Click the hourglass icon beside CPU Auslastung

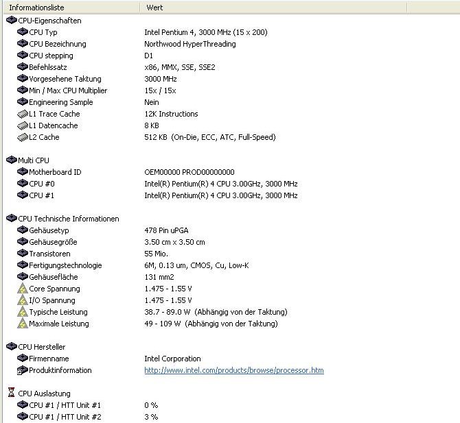(x=11, y=392)
